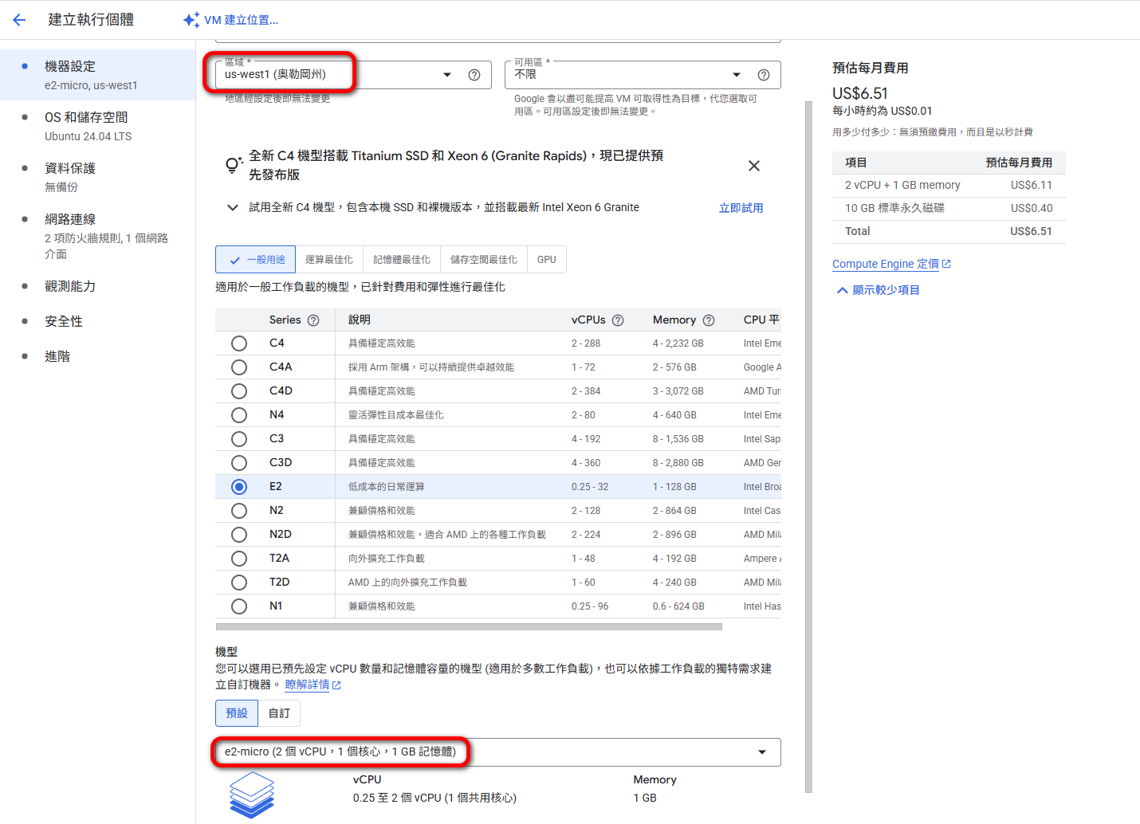Open OS 和儲存空間 in sidebar
Screen dimensions: 1140x824
pos(86,118)
